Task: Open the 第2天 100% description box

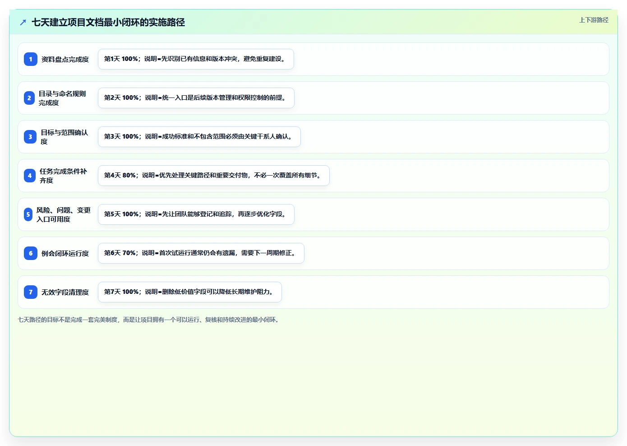Action: (x=196, y=98)
